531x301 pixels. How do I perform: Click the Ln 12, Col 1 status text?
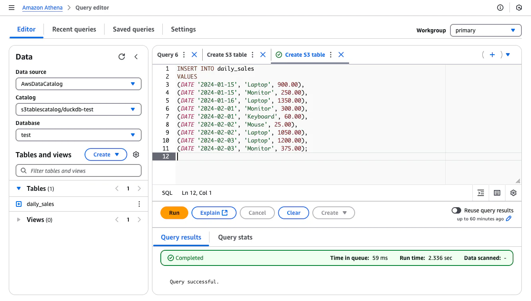pos(197,193)
